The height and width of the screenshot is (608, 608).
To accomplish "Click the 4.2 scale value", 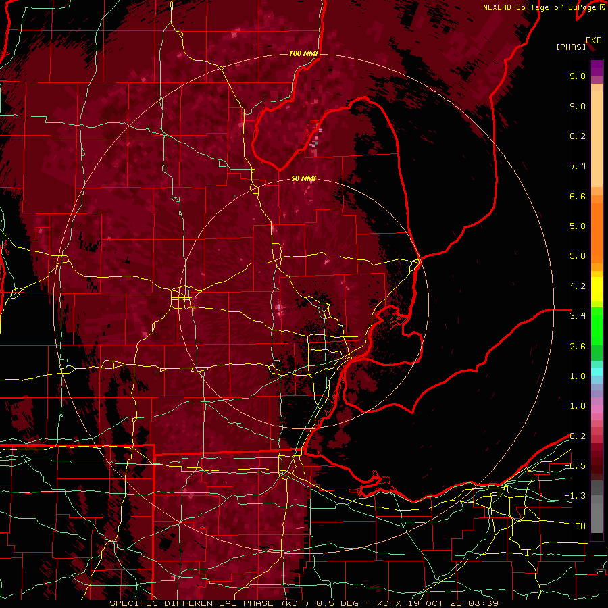I will 578,286.
